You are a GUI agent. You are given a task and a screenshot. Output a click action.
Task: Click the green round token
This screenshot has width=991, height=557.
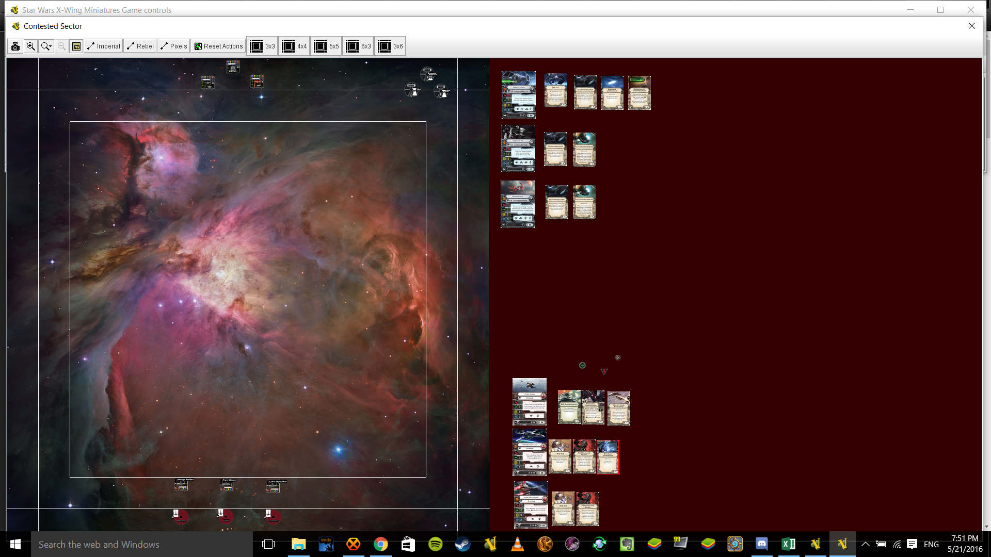[582, 365]
